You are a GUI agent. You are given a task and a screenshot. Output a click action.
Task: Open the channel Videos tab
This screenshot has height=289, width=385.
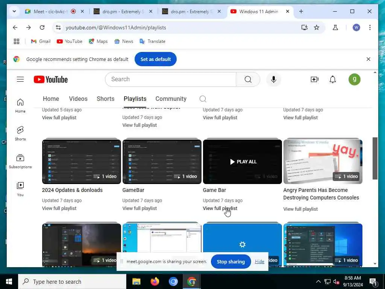(78, 99)
